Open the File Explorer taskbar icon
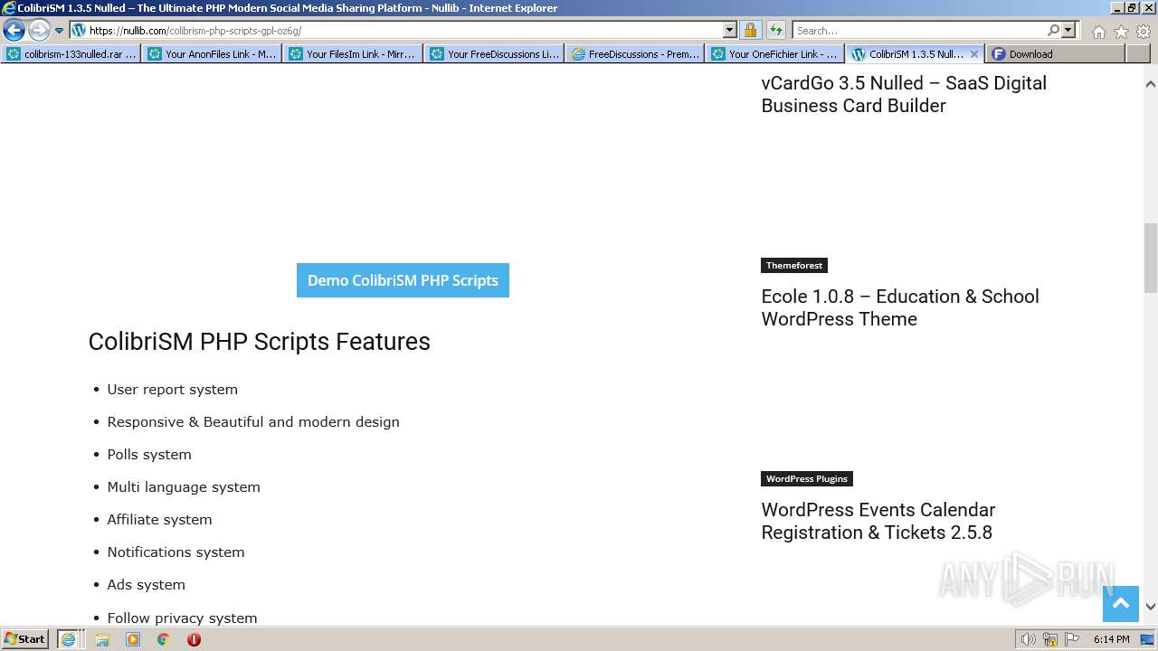The image size is (1158, 651). pyautogui.click(x=102, y=639)
